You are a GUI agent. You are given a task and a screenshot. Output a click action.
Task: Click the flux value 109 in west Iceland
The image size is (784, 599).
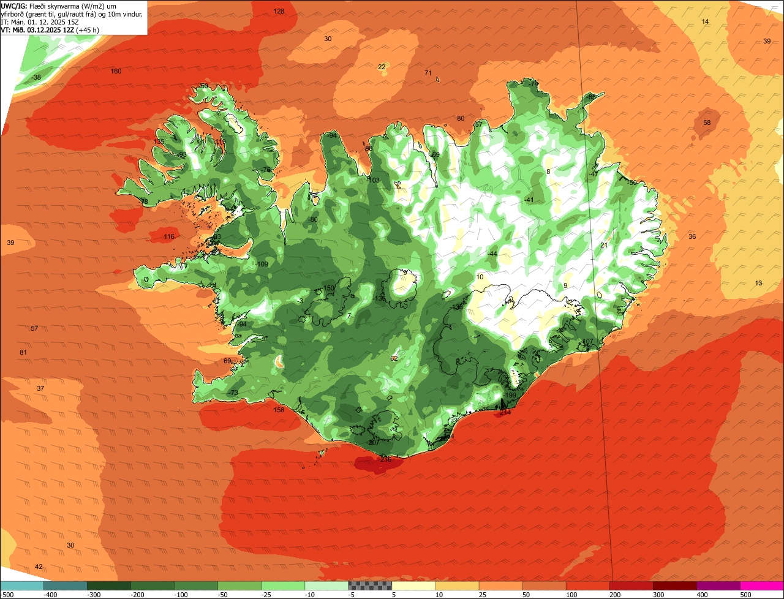[263, 264]
